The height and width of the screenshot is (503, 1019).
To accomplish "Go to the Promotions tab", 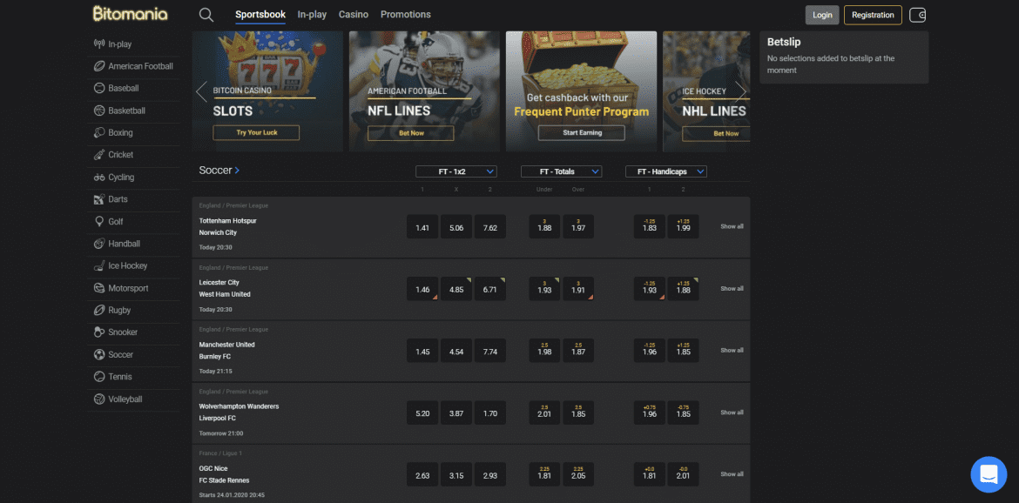I will (405, 15).
